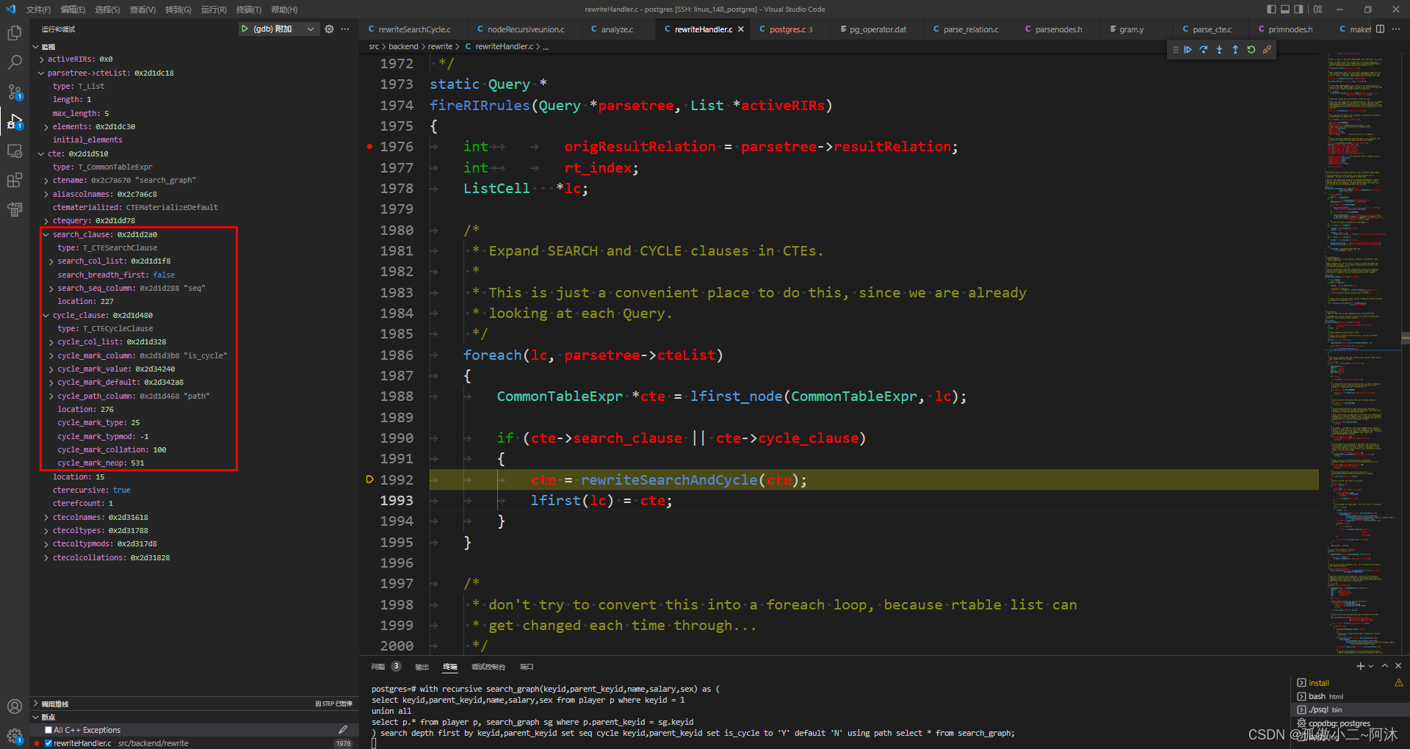Enable All C++ Exceptions breakpoint checkbox
The image size is (1410, 749).
[x=48, y=730]
